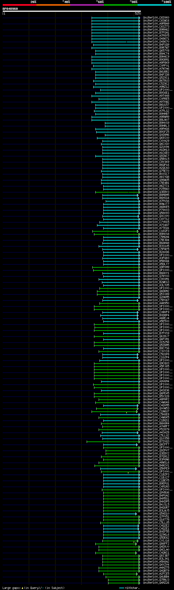Click the alignment bar for UniRef100_B7ZQ03

coord(114,442)
